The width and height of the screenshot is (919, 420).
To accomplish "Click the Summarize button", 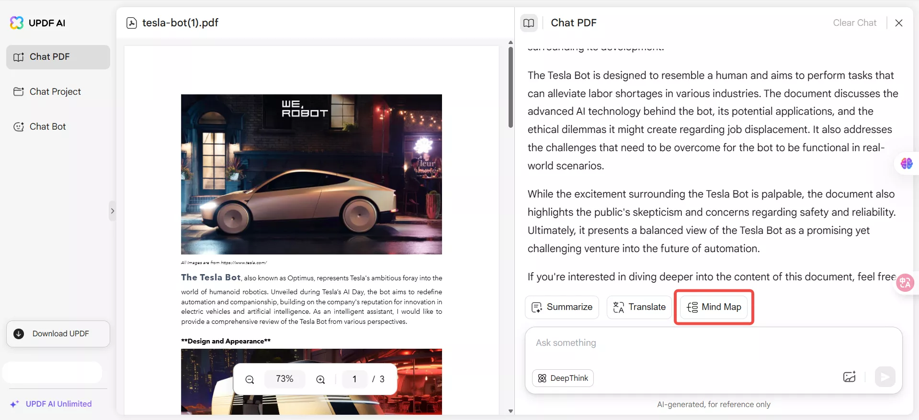I will click(x=562, y=307).
